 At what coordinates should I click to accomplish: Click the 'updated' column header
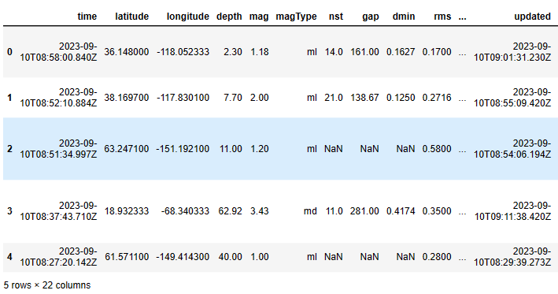[532, 17]
